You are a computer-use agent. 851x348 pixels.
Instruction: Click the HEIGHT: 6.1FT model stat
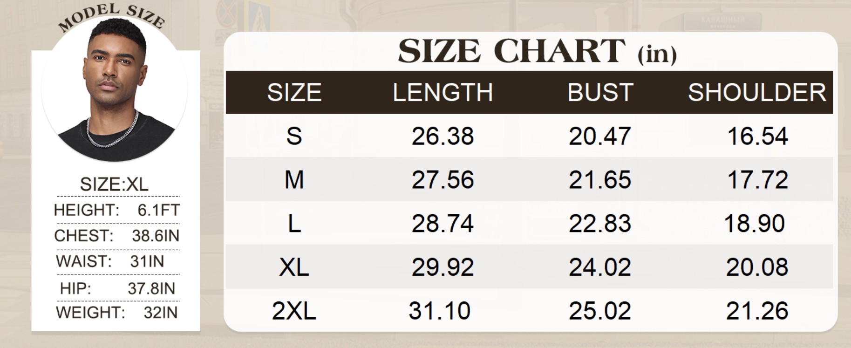(116, 210)
